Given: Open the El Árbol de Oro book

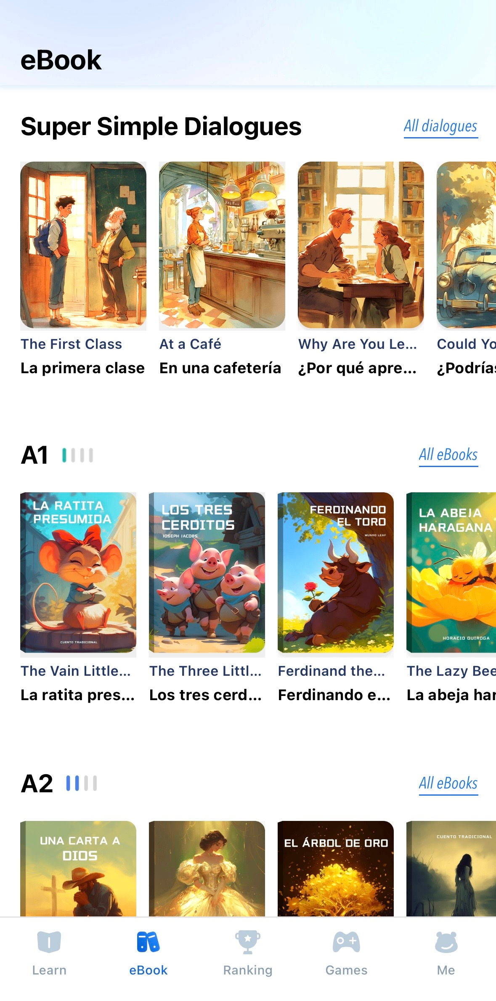Looking at the screenshot, I should 336,869.
